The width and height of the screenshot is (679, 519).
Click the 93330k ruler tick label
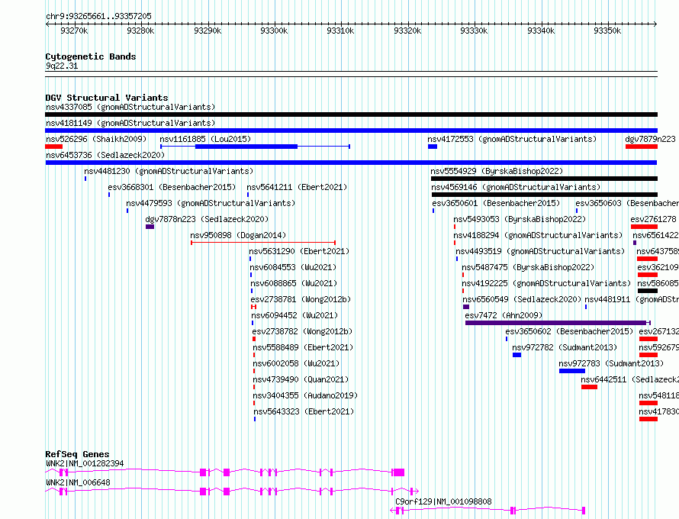[474, 31]
